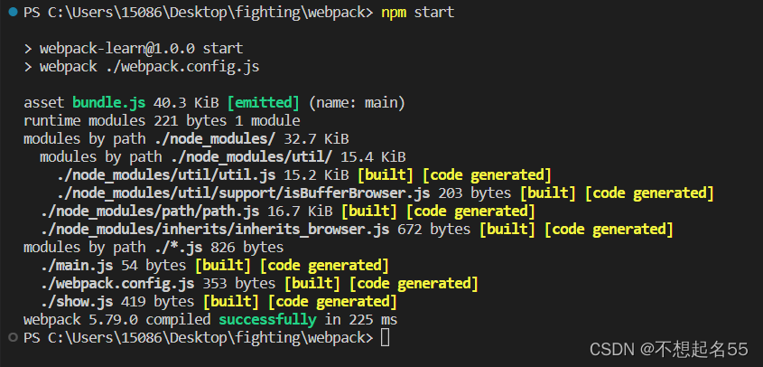763x367 pixels.
Task: Click the npm start command text
Action: (417, 13)
